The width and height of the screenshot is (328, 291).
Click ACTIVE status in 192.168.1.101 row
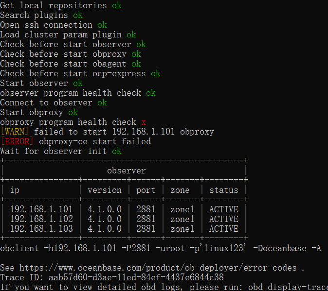tap(224, 209)
